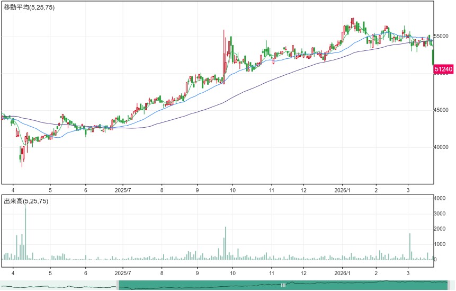Click the tall late-September candlestick with the long upper wick

tap(224, 57)
